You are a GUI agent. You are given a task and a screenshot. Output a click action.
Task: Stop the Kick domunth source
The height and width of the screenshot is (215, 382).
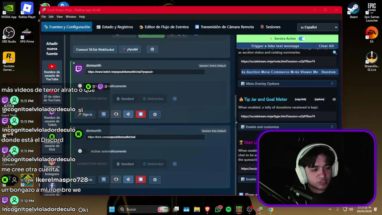tap(141, 179)
